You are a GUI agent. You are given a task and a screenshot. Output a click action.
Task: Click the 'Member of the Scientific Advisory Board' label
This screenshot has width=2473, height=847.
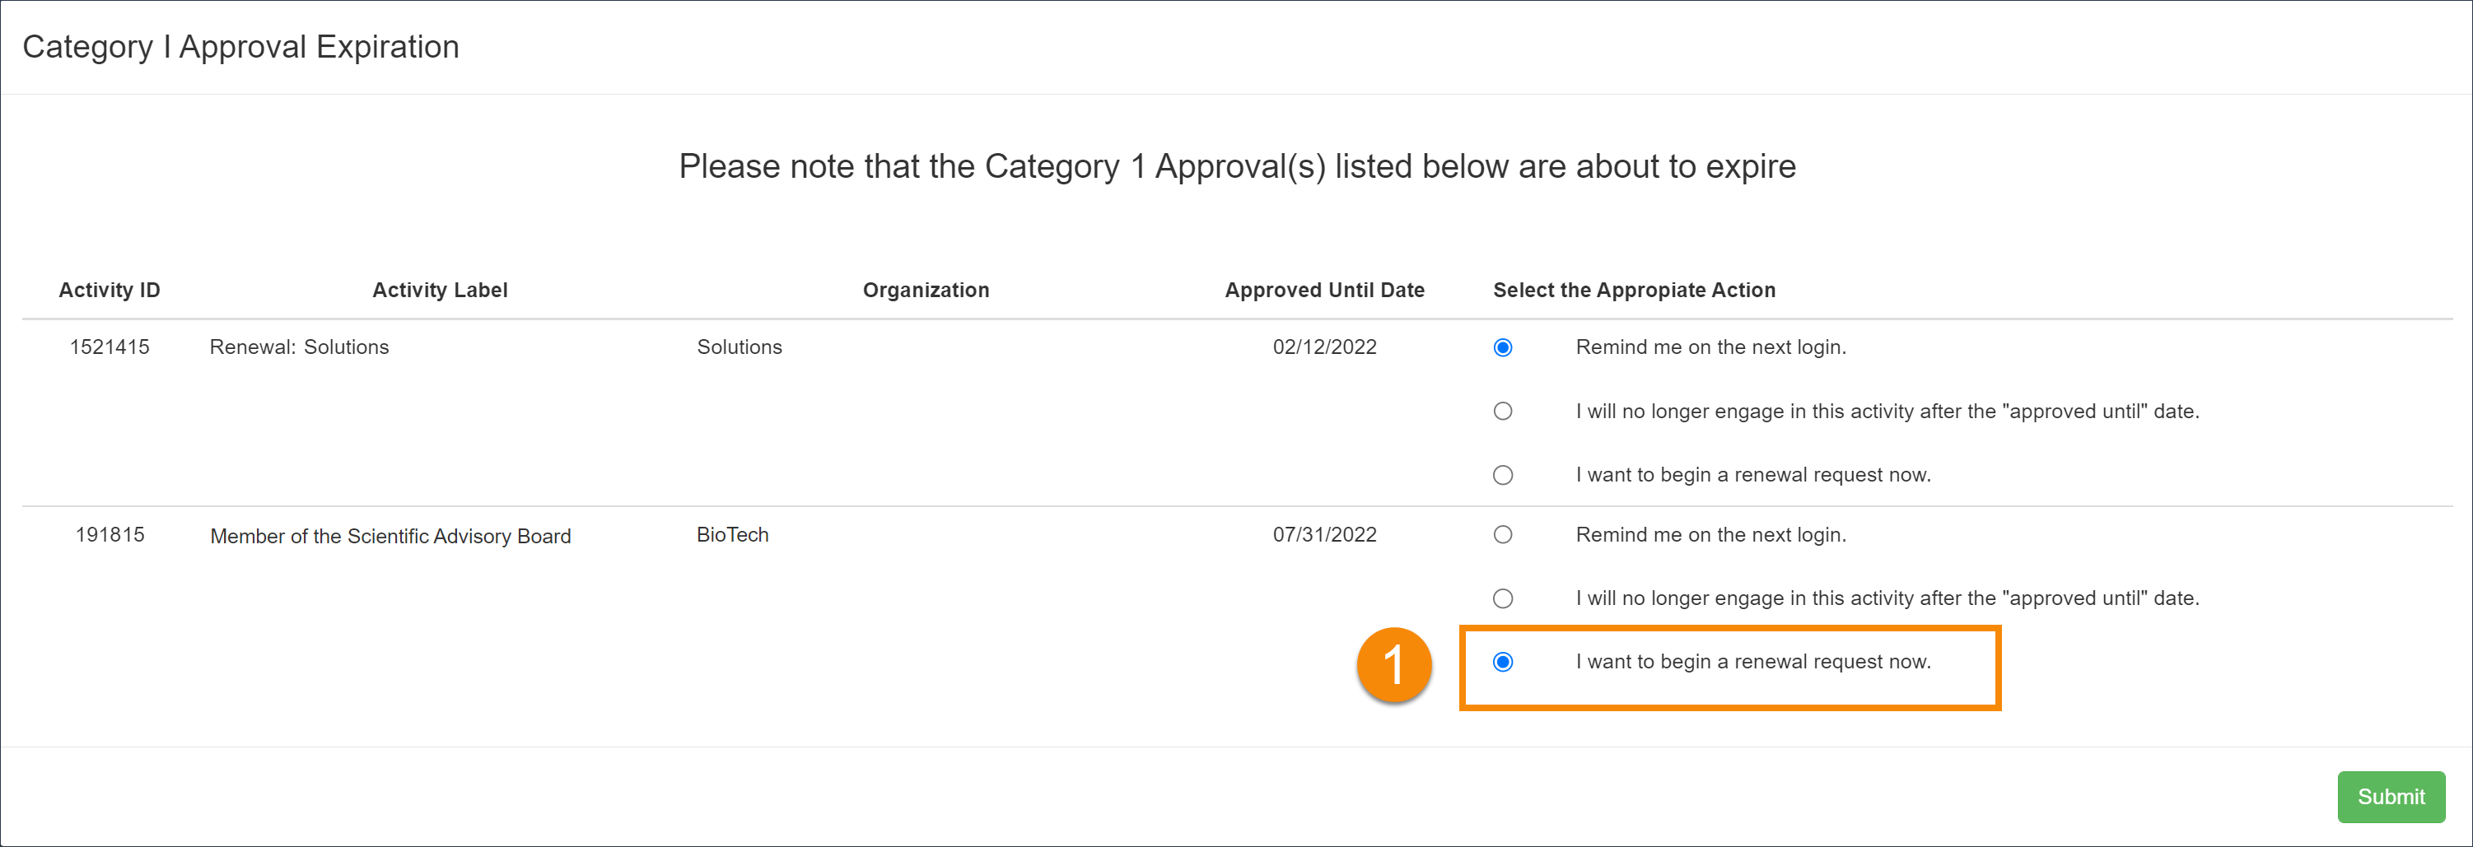pos(390,536)
